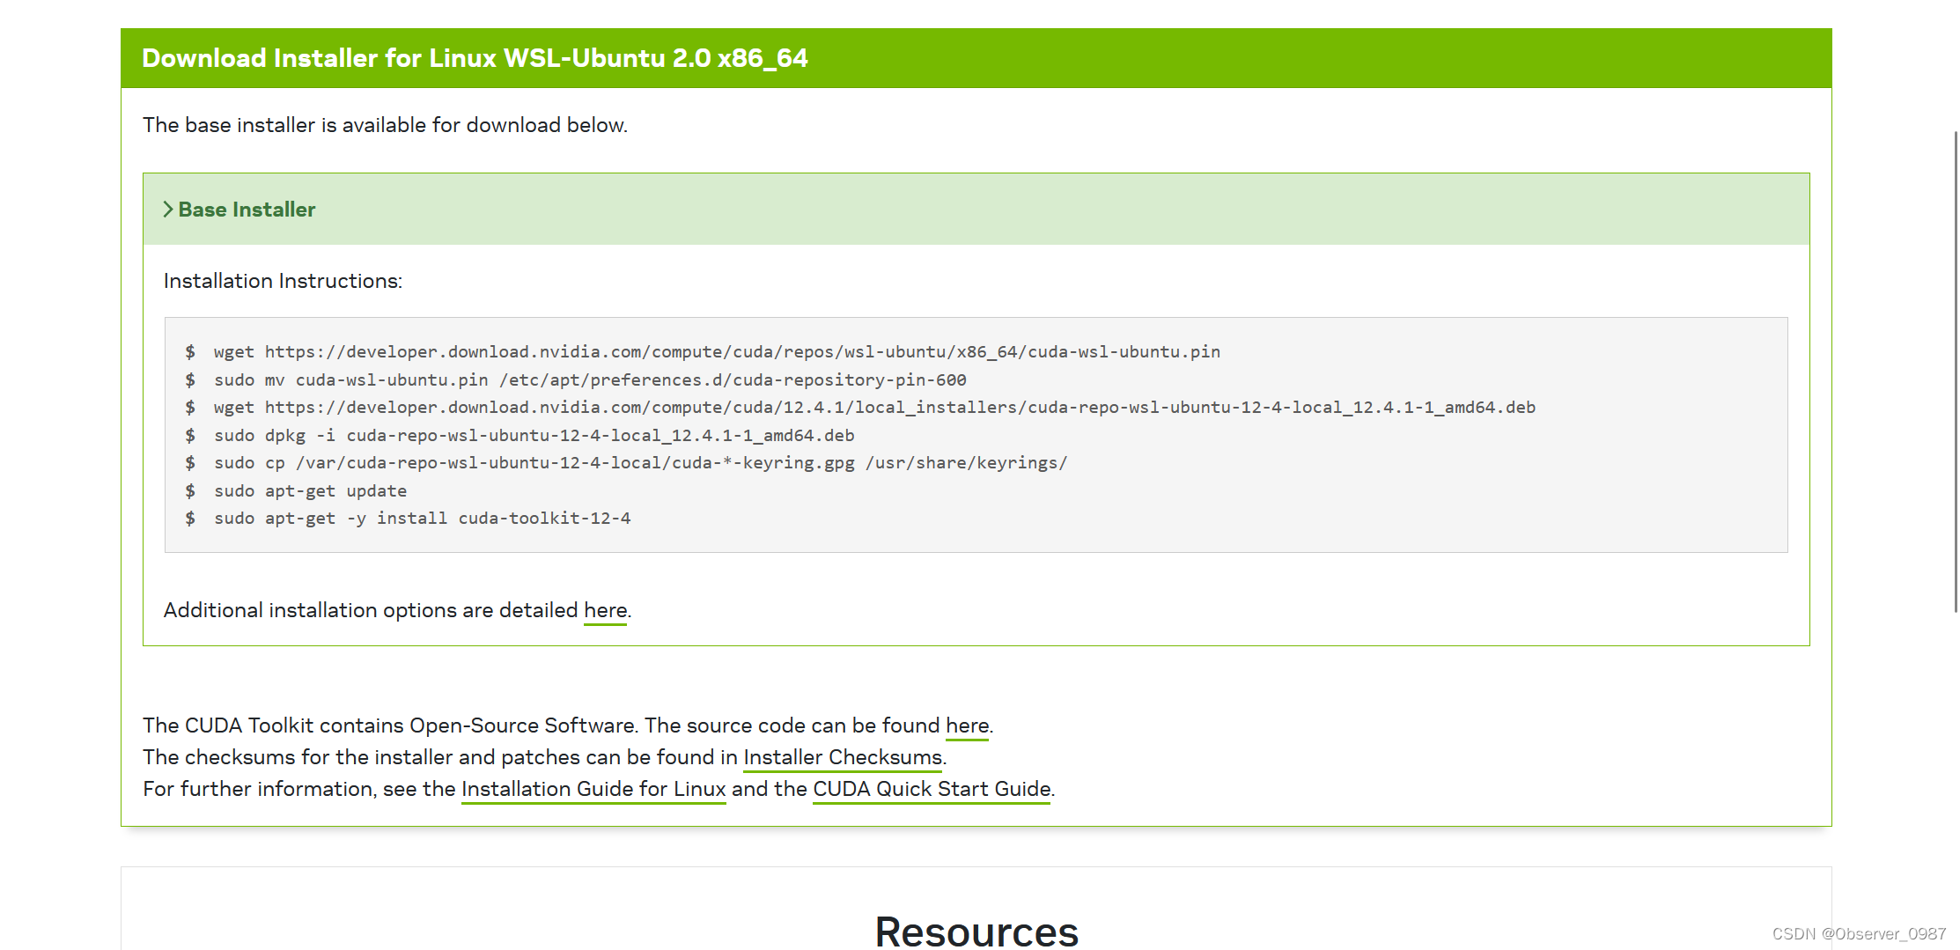Collapse the Base Installer chevron
1960x950 pixels.
pyautogui.click(x=168, y=210)
